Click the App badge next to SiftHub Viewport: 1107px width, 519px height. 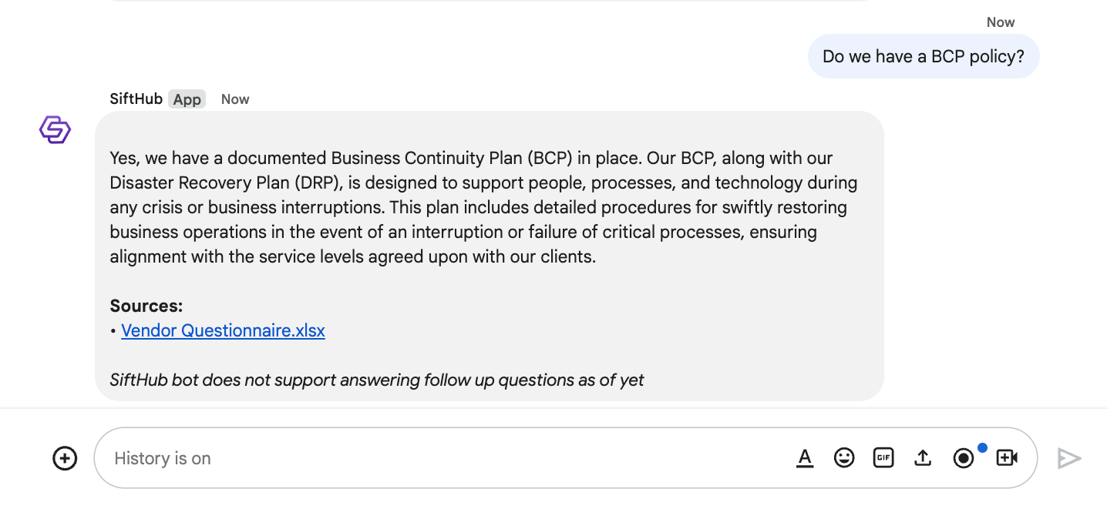[187, 99]
